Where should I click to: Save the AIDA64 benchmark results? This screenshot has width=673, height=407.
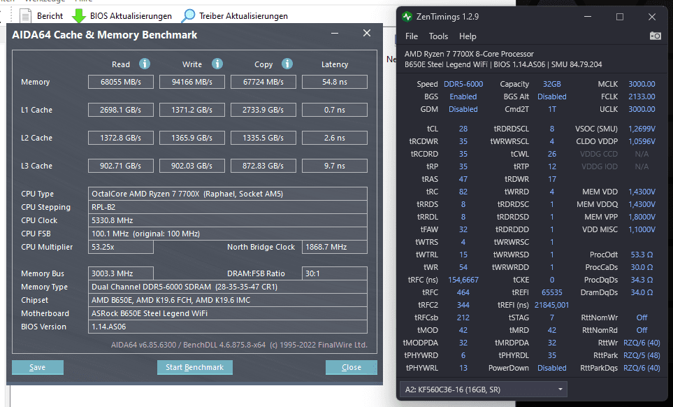(37, 367)
